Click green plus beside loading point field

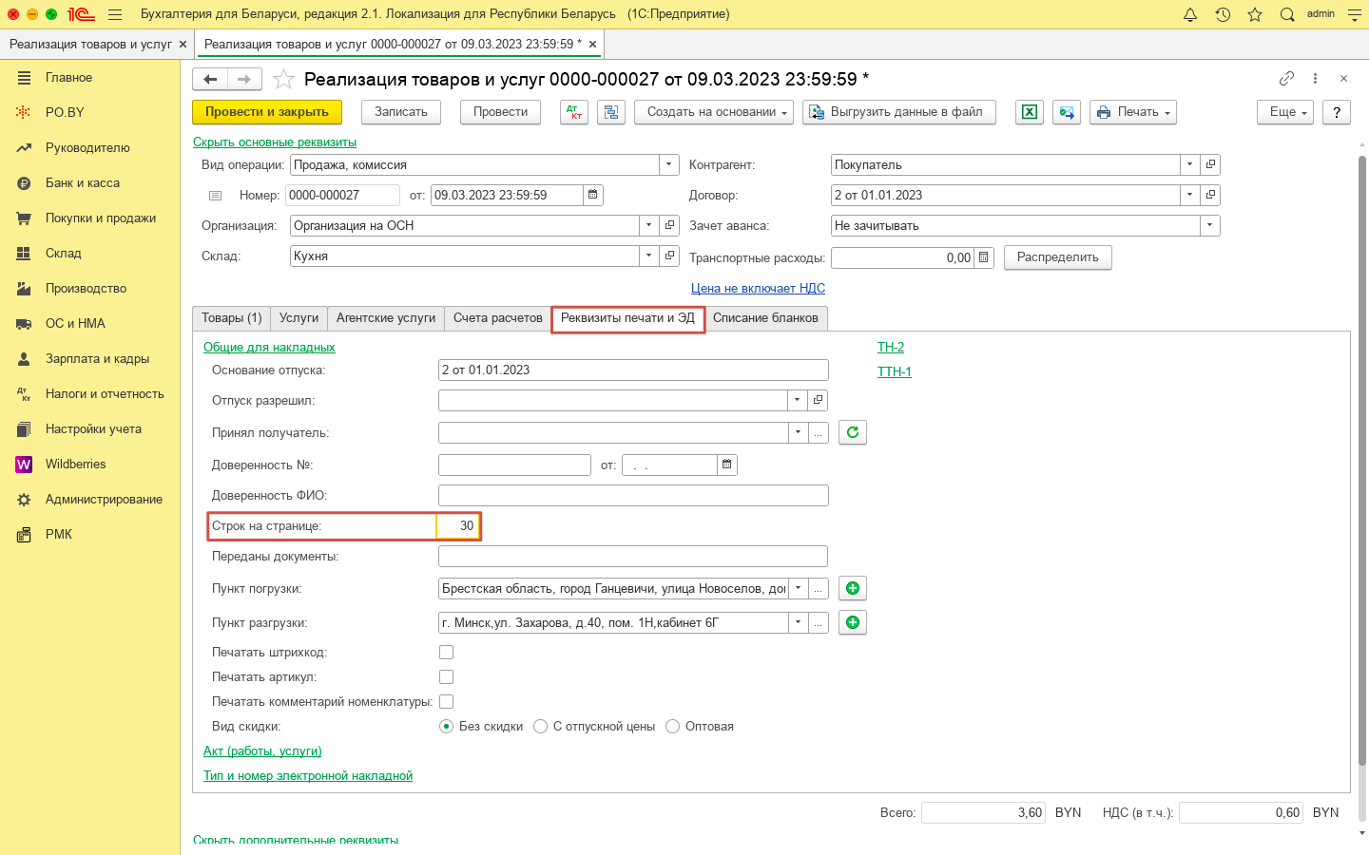point(853,589)
